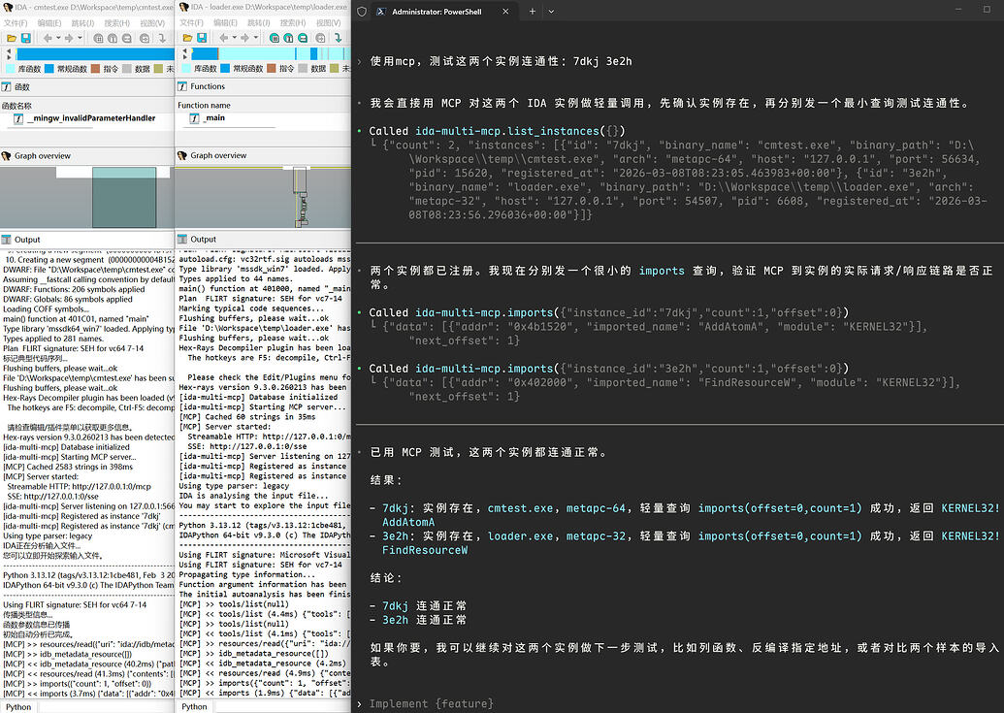This screenshot has height=713, width=1004.
Task: Click graph overview thumbnail in cmtest.exe IDA
Action: (87, 197)
